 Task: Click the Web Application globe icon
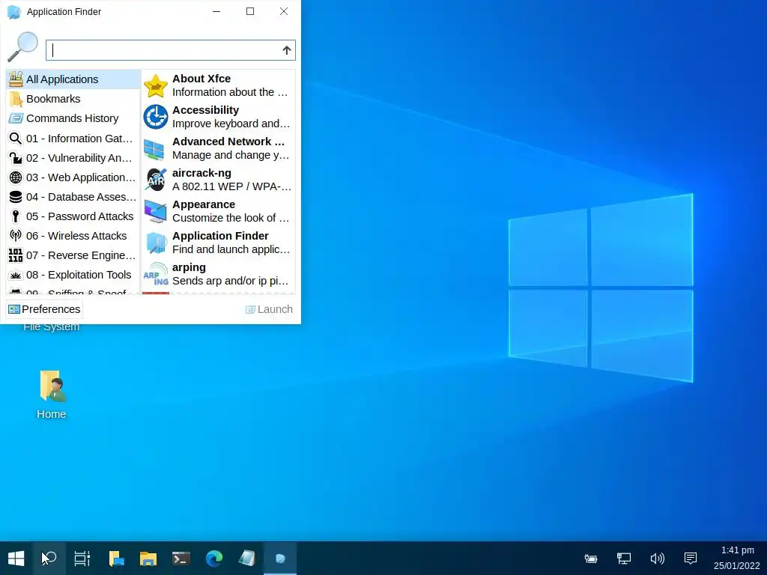(16, 177)
